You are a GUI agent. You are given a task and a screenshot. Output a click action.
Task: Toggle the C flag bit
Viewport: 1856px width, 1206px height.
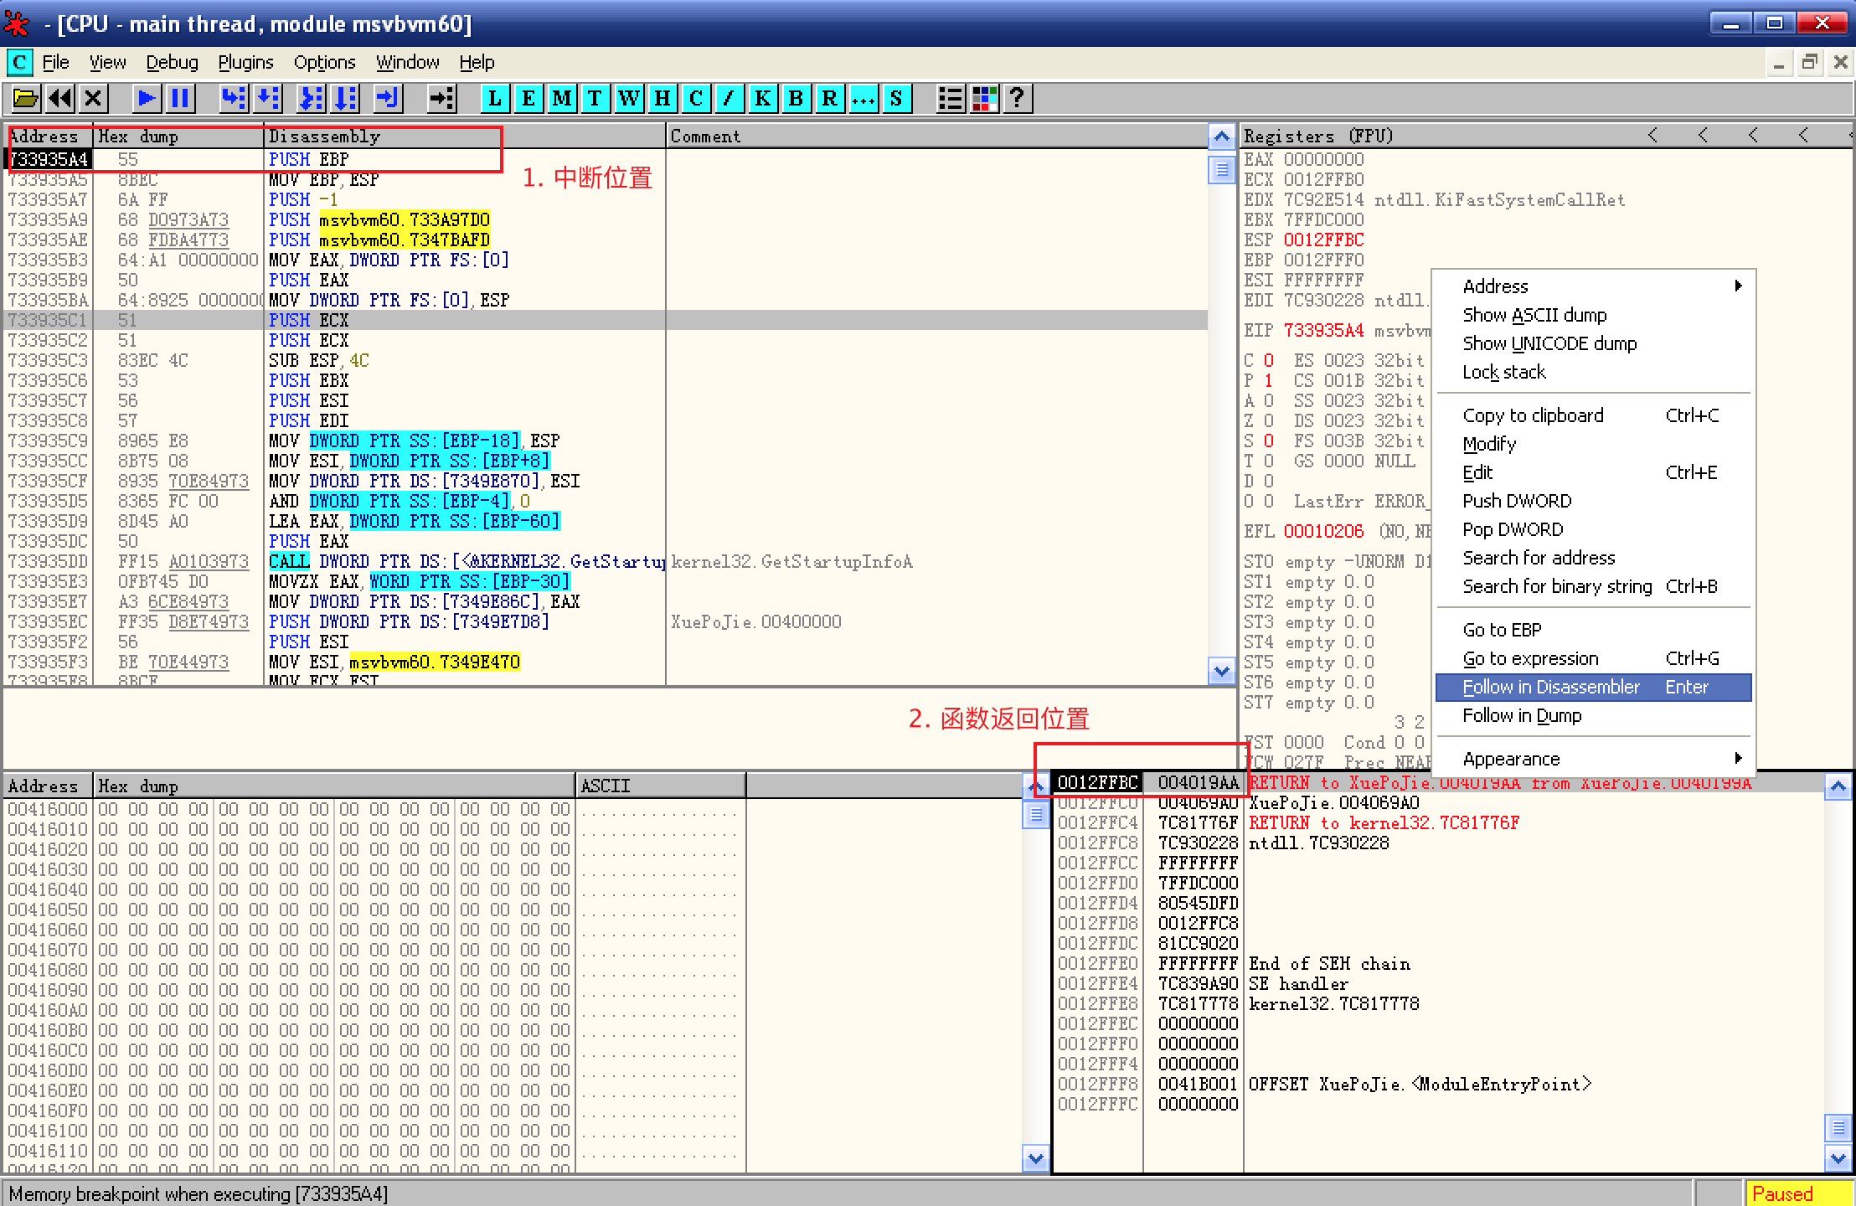1268,361
